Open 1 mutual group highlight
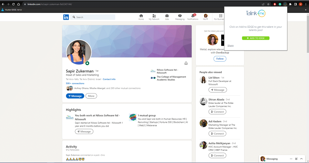Image resolution: width=309 pixels, height=163 pixels. click(x=147, y=115)
